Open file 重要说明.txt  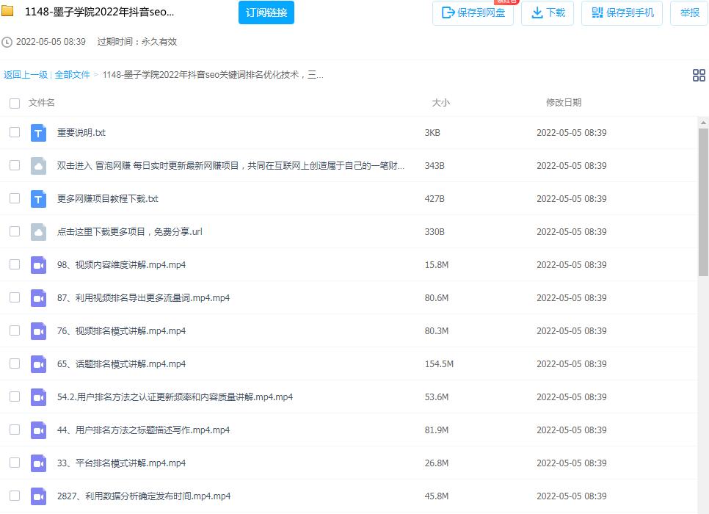81,133
